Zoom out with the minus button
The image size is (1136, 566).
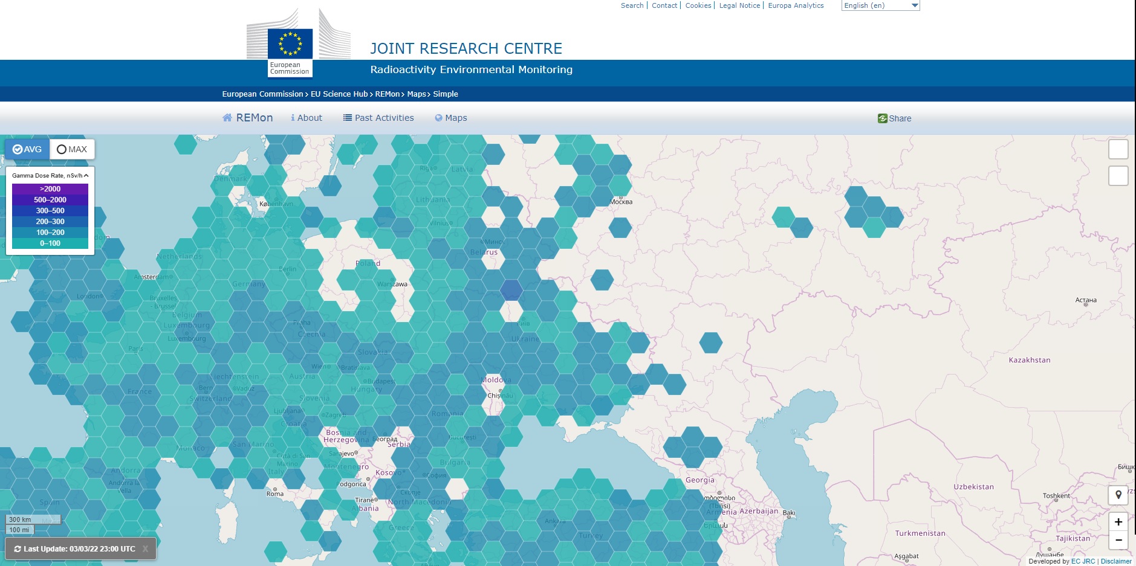point(1118,540)
